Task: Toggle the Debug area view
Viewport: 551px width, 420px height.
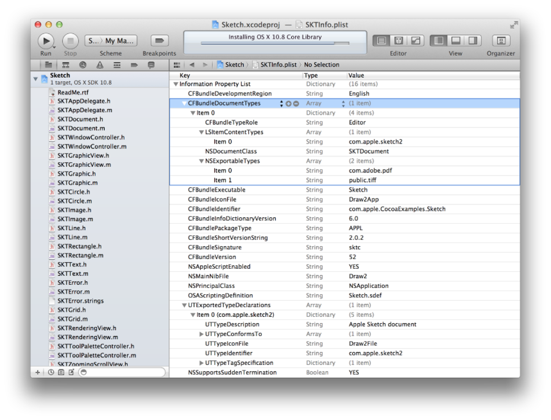Action: (x=455, y=41)
